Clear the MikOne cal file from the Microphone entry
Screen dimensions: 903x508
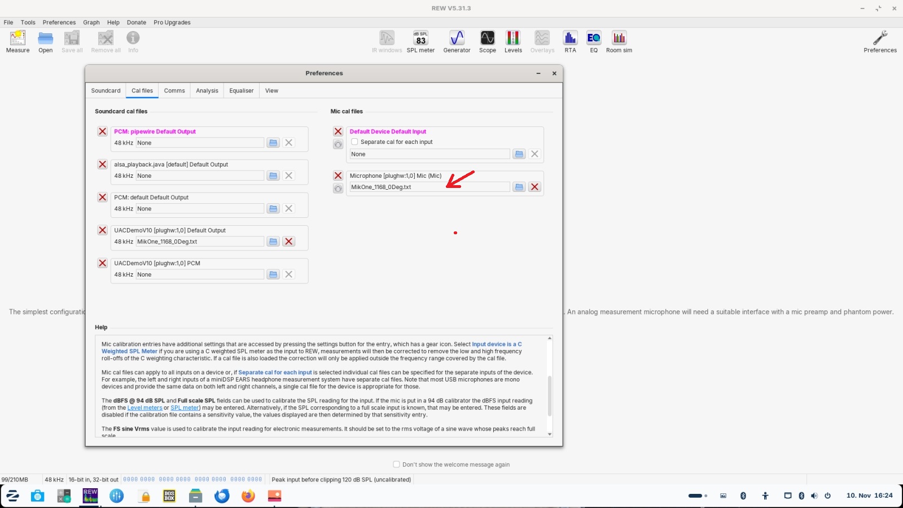pos(534,187)
